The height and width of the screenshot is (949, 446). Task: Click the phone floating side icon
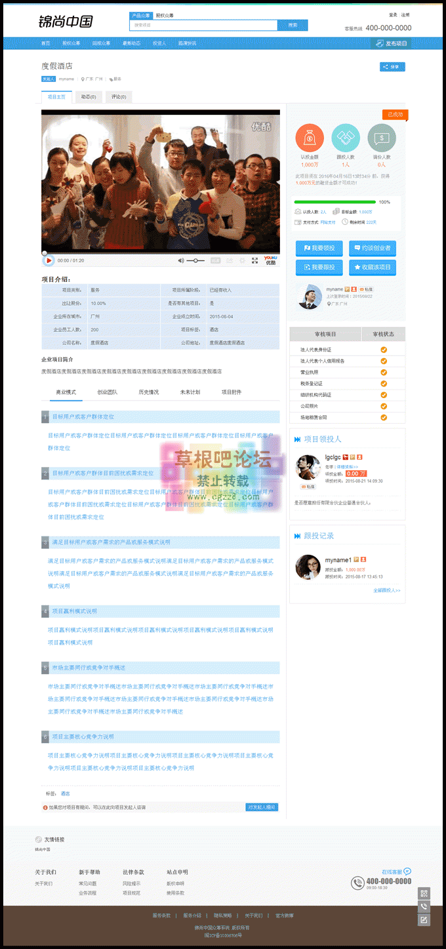(x=424, y=906)
